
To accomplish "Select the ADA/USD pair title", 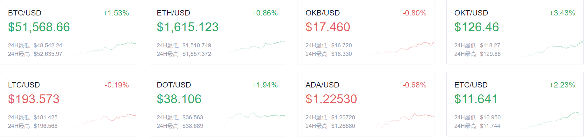I will pyautogui.click(x=322, y=85).
